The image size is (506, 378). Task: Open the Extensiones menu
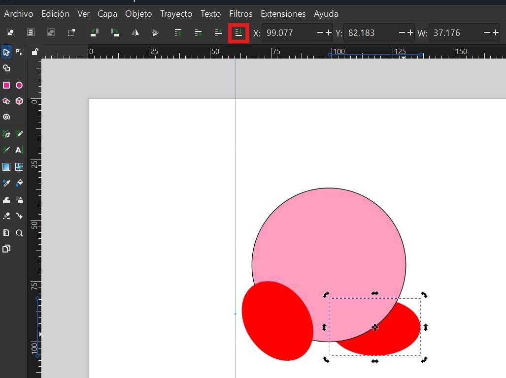(x=283, y=14)
